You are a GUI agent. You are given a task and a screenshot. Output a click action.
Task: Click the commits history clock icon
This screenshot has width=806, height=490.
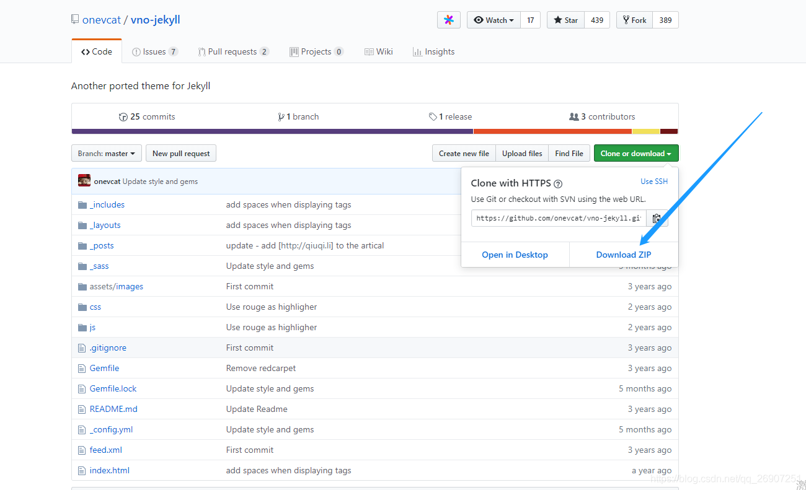(x=123, y=116)
